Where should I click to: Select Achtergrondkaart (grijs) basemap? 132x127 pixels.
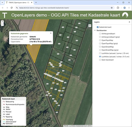[100, 37]
